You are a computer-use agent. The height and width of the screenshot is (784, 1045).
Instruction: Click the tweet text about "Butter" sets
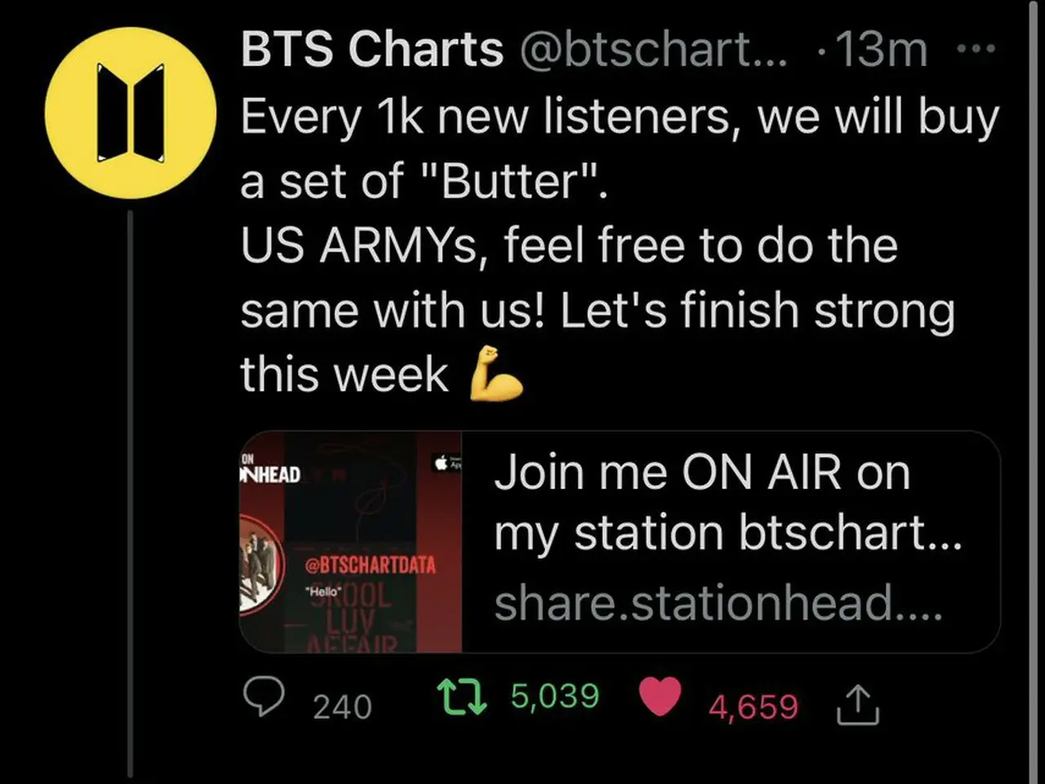click(620, 245)
